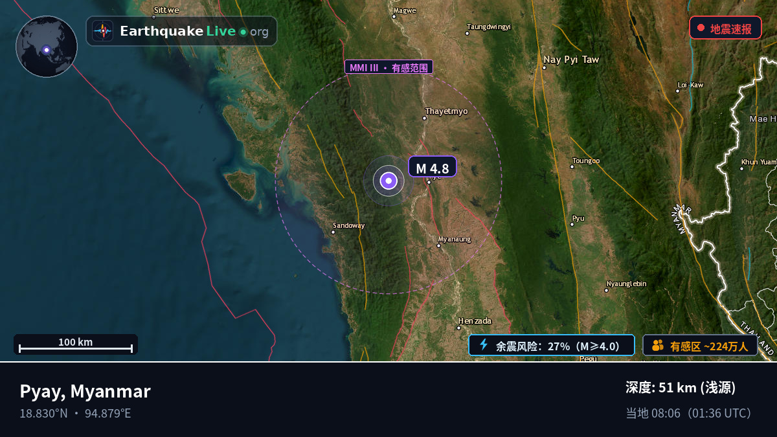This screenshot has height=437, width=777.
Task: Click the red 地震速报 alert badge
Action: [725, 28]
